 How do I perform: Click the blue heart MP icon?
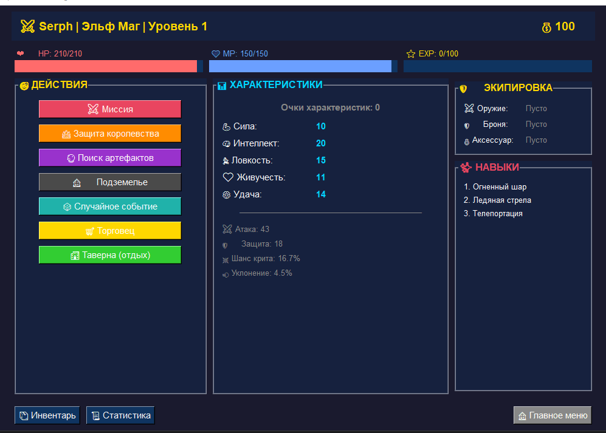tap(215, 54)
